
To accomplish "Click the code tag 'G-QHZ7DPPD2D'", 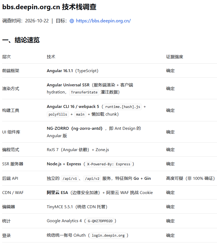I will click(x=100, y=221).
